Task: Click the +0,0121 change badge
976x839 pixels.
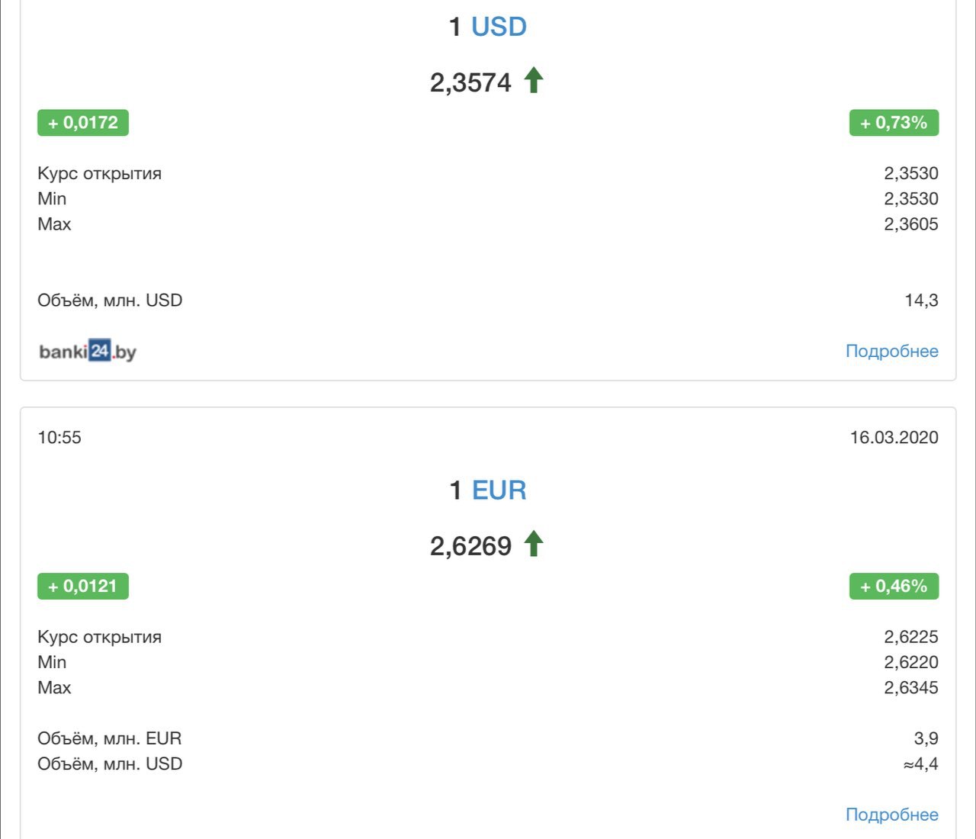Action: [x=83, y=587]
